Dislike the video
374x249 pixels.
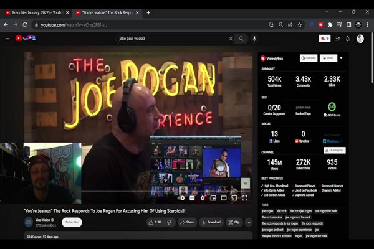coord(170,222)
